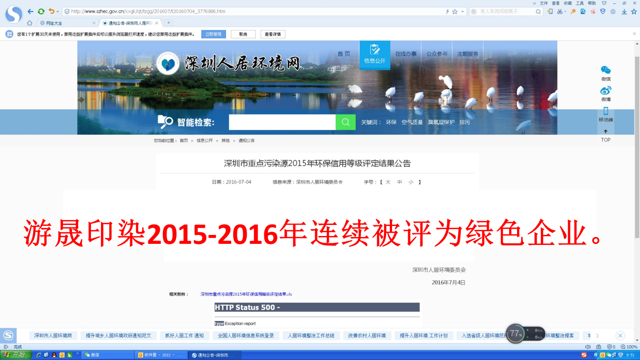Click the 大 font size option
Image resolution: width=640 pixels, height=360 pixels.
388,182
